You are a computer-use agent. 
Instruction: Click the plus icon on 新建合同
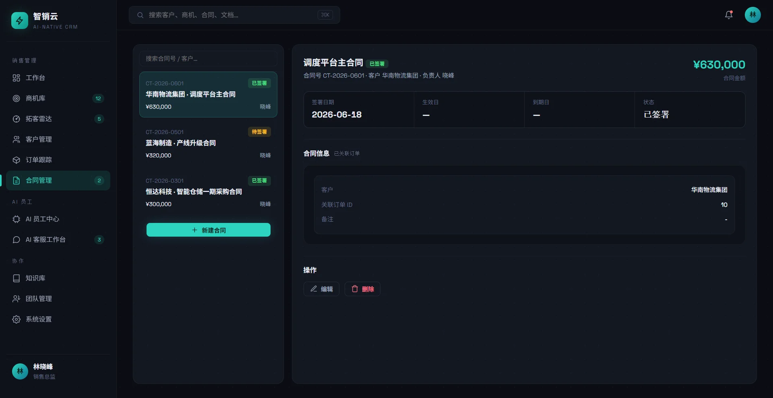(194, 230)
